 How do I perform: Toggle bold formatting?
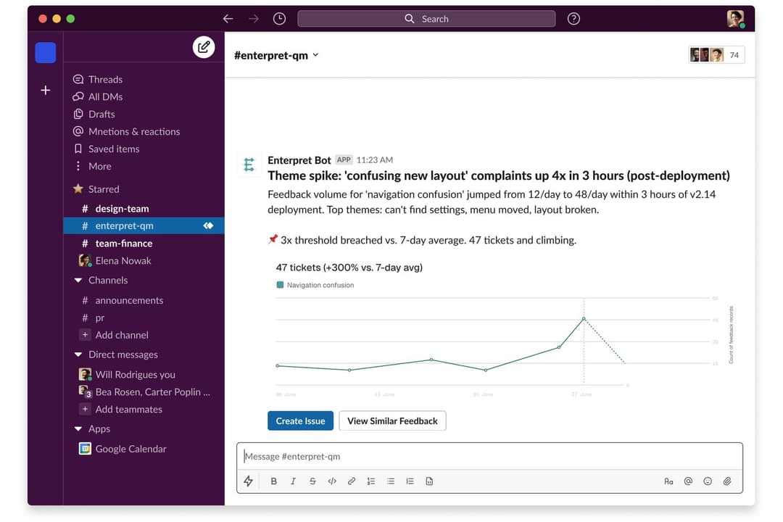click(273, 481)
